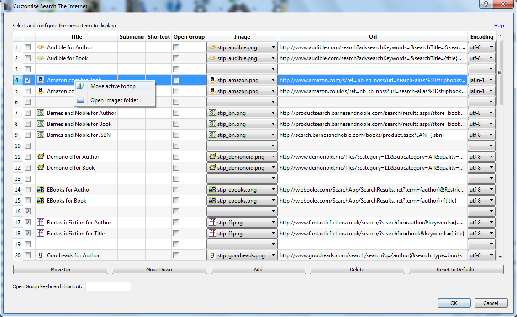Open stip_bn.png dropdown for Barnes and Noble for Author
517x317 pixels.
click(242, 113)
